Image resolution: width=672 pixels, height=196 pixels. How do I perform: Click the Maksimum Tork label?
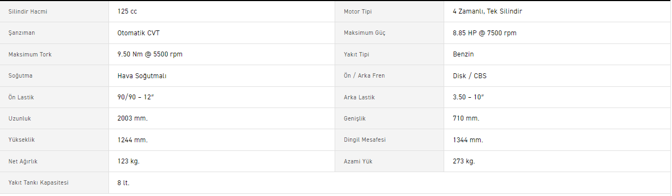30,54
